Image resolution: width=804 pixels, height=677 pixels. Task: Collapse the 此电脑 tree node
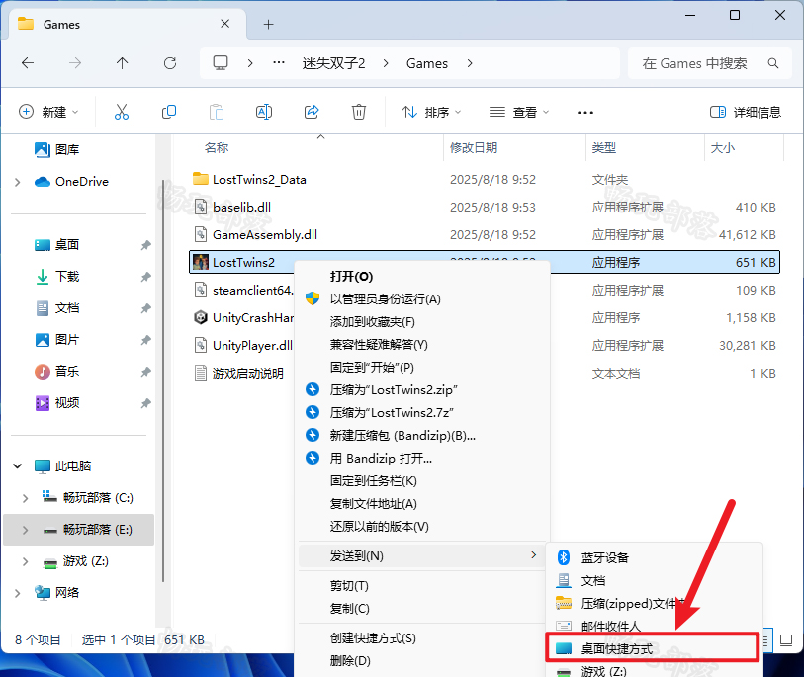click(x=18, y=465)
